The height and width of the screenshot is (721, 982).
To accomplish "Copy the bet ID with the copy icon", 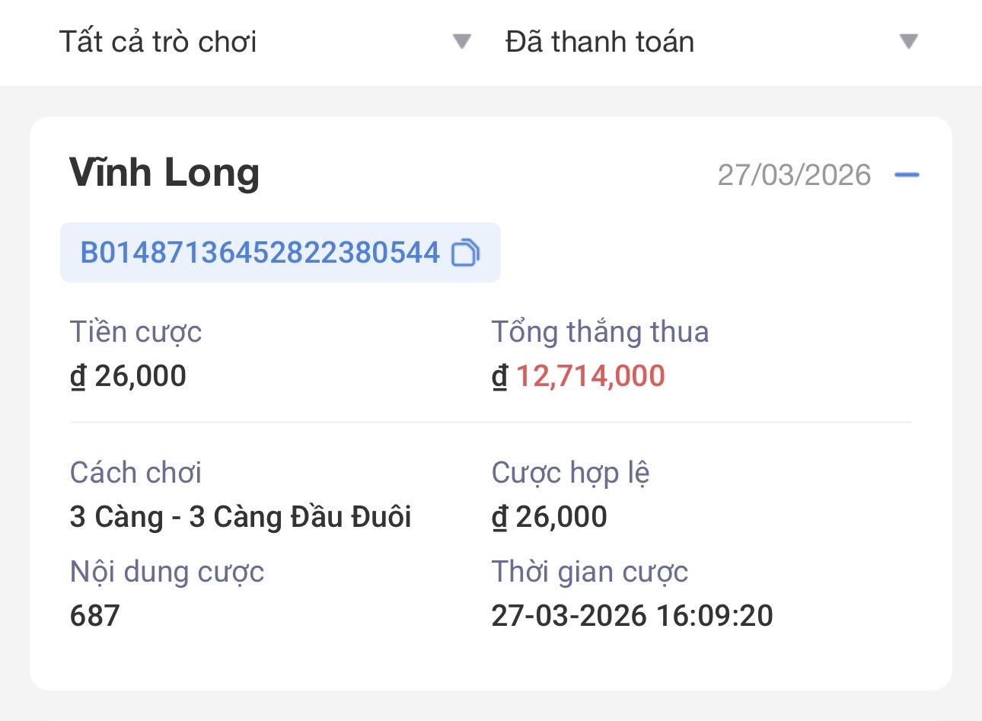I will (x=465, y=253).
